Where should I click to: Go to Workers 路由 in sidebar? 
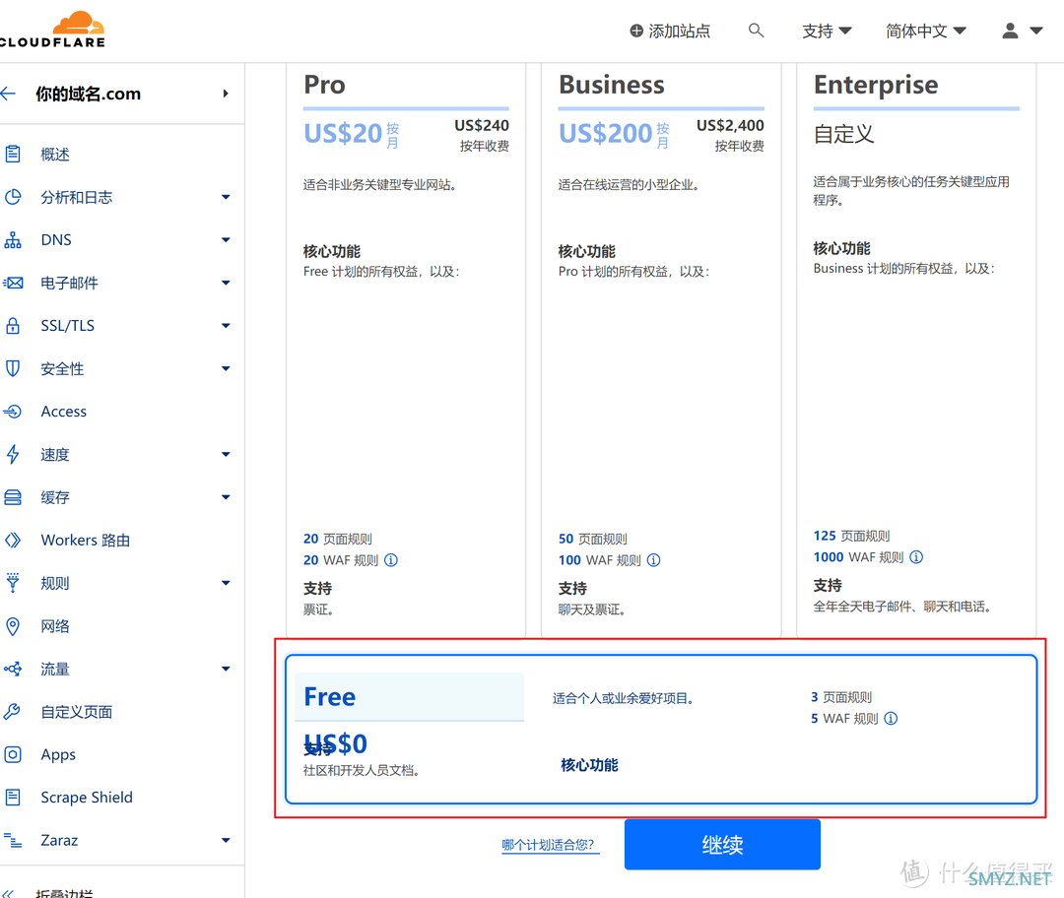86,541
